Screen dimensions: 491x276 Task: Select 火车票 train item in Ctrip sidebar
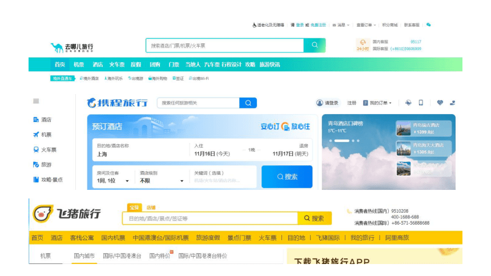click(45, 149)
